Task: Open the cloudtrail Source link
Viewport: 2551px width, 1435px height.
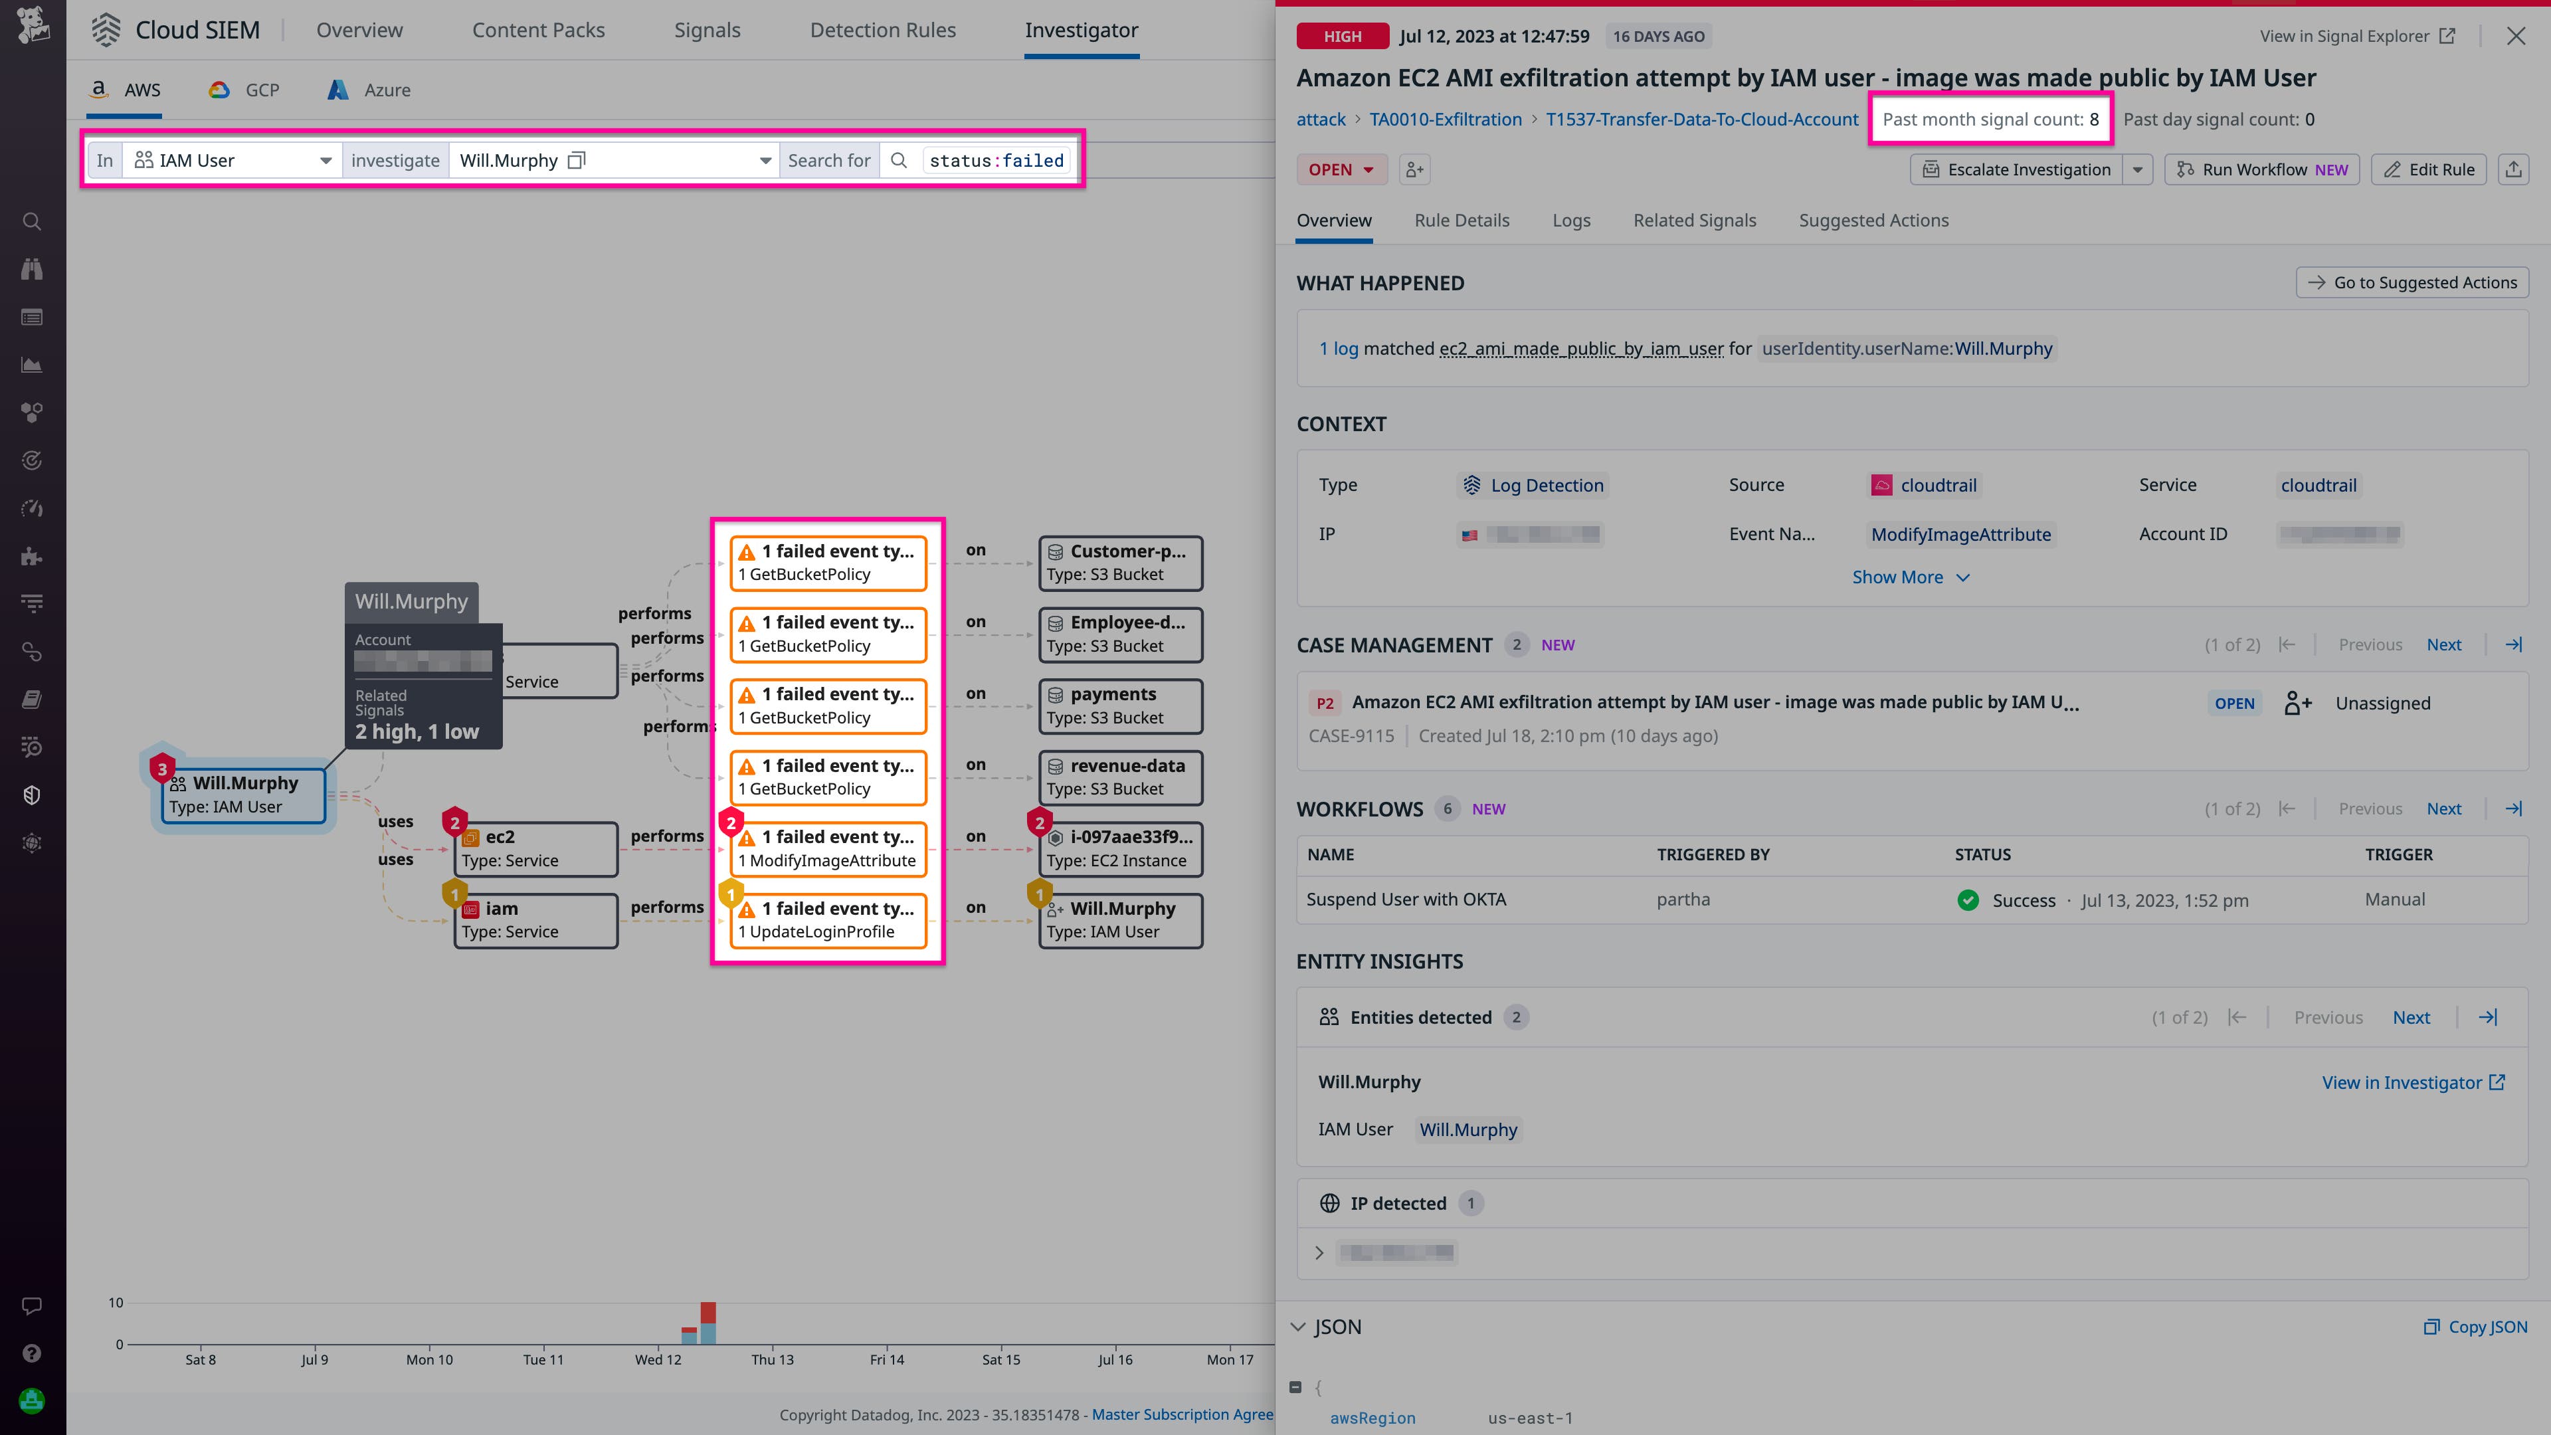Action: click(1937, 485)
